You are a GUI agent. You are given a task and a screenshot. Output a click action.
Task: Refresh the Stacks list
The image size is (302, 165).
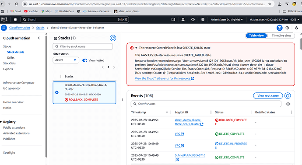tap(113, 38)
